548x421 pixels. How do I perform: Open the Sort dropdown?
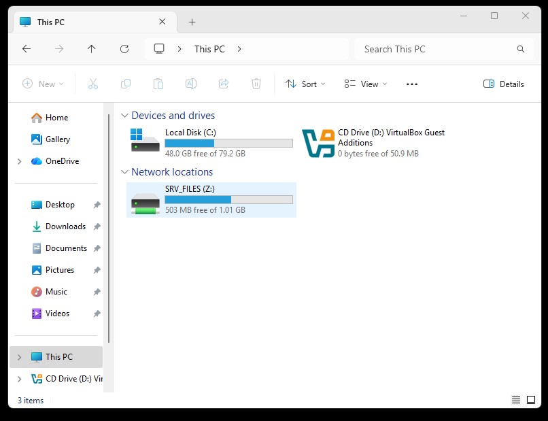pos(305,84)
